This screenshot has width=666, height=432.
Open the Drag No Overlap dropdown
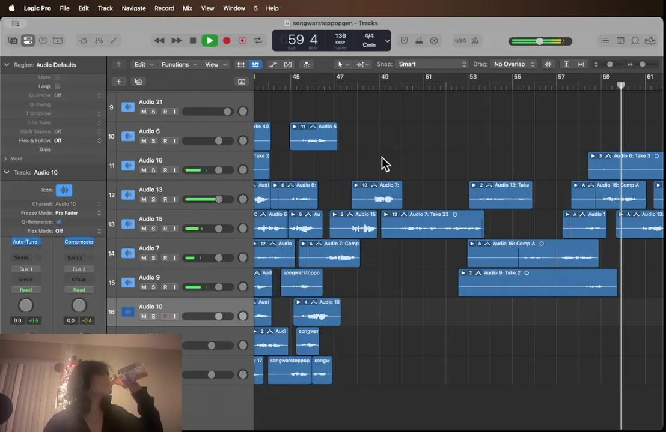coord(513,64)
